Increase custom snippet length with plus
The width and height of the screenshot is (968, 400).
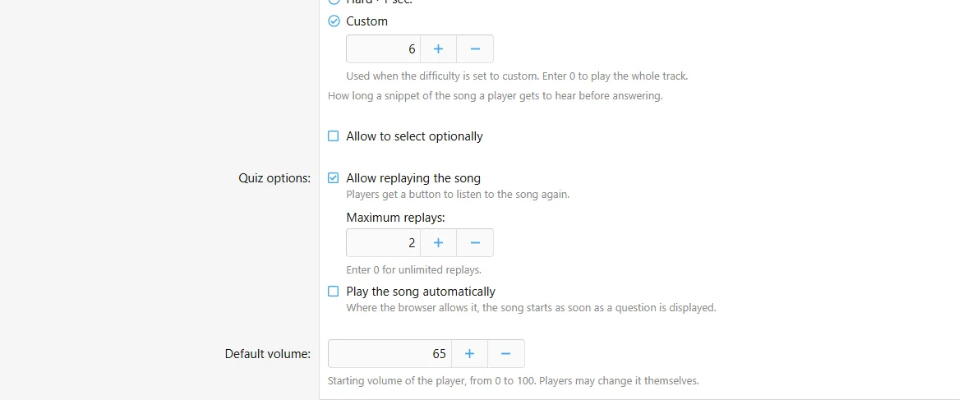(x=438, y=48)
